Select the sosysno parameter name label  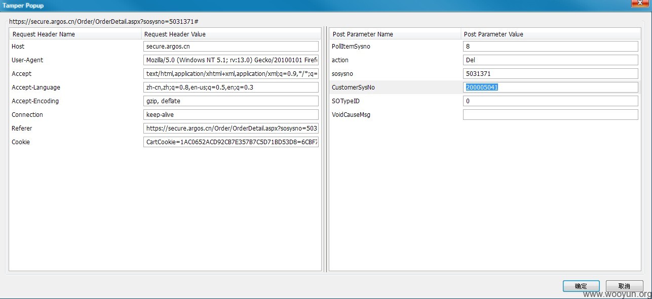pyautogui.click(x=342, y=74)
